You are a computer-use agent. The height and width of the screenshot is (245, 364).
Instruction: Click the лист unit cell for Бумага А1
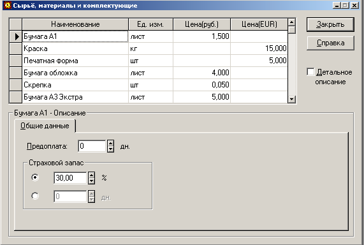click(x=150, y=36)
